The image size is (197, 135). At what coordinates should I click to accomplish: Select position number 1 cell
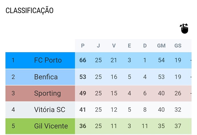pyautogui.click(x=13, y=60)
